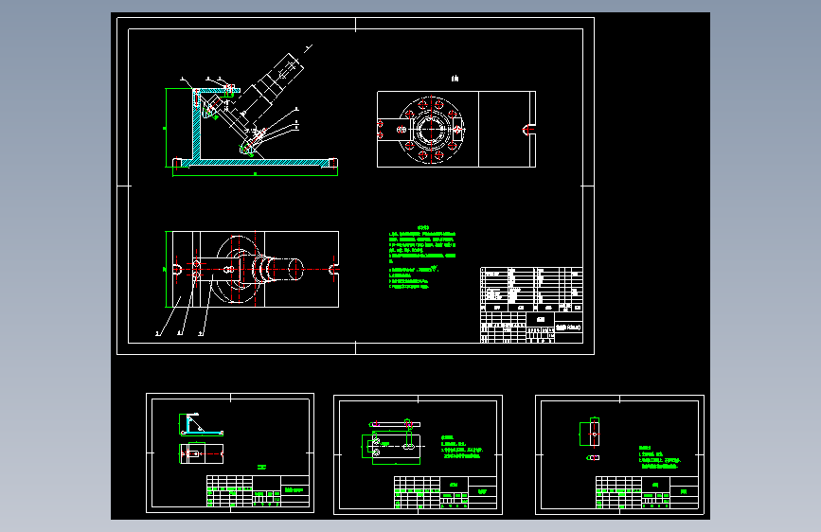
Task: Select the title block table of main sheet
Action: pyautogui.click(x=531, y=305)
